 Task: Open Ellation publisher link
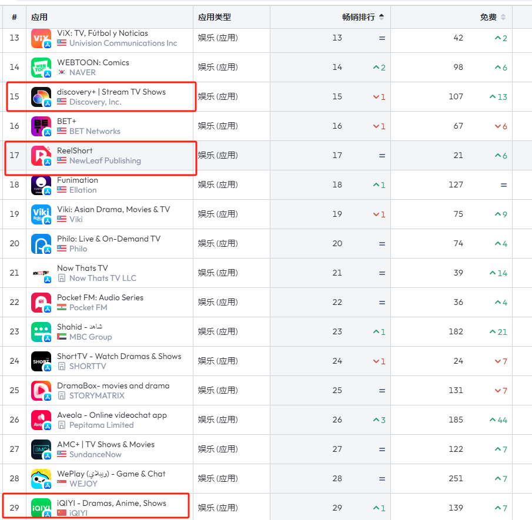coord(83,190)
